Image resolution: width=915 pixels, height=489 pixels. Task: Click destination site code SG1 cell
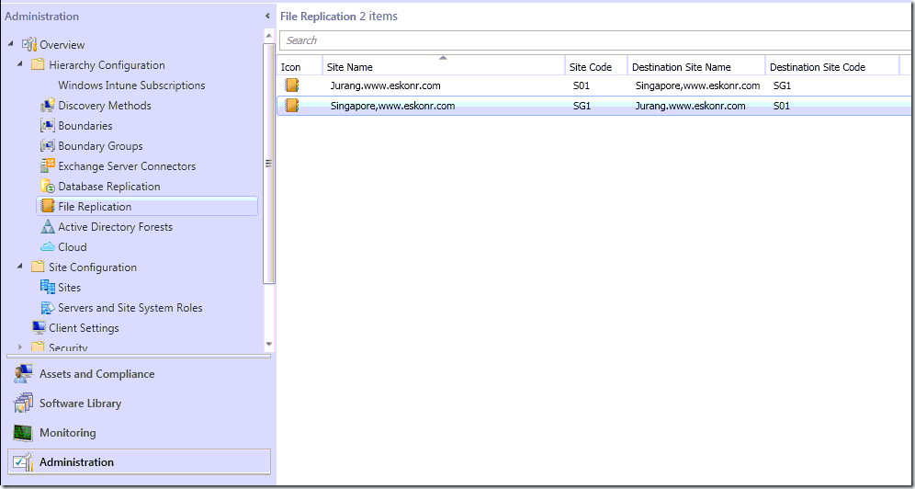(782, 85)
